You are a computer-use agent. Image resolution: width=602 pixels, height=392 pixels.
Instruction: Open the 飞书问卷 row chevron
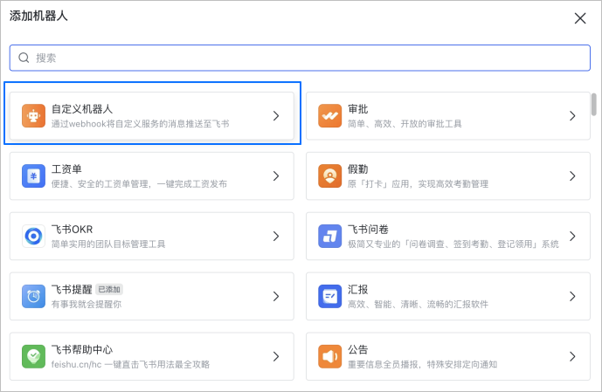pyautogui.click(x=572, y=237)
